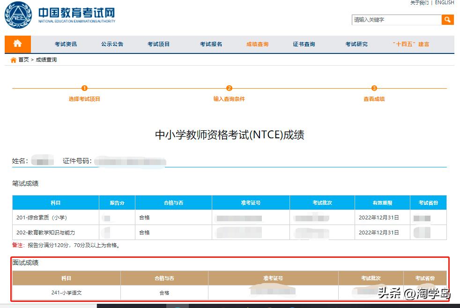Click the NEEA circular logo
The height and width of the screenshot is (308, 460).
pos(17,15)
